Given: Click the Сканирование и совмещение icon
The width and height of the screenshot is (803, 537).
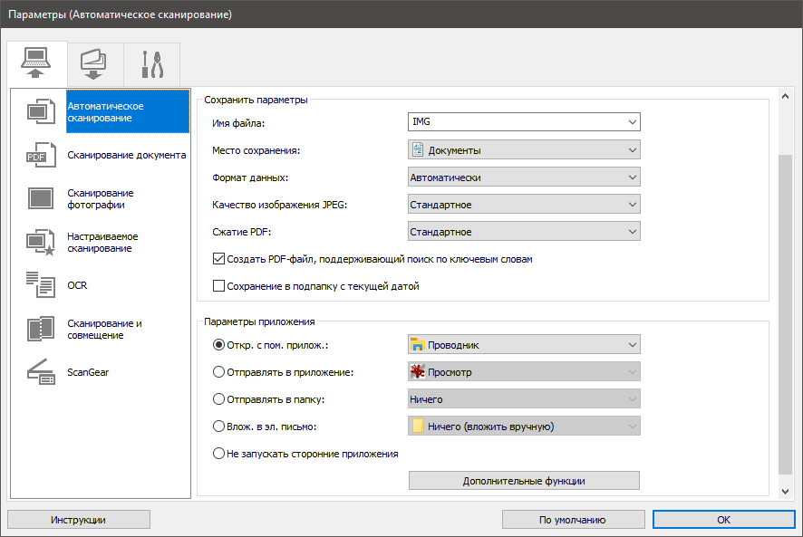Looking at the screenshot, I should click(x=40, y=329).
